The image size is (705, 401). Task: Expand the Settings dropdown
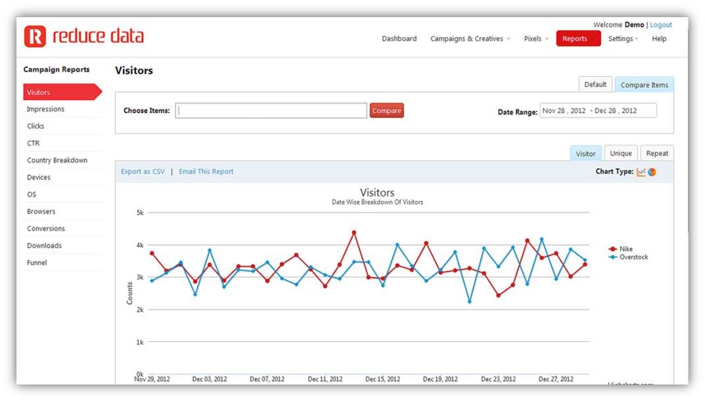[x=623, y=39]
